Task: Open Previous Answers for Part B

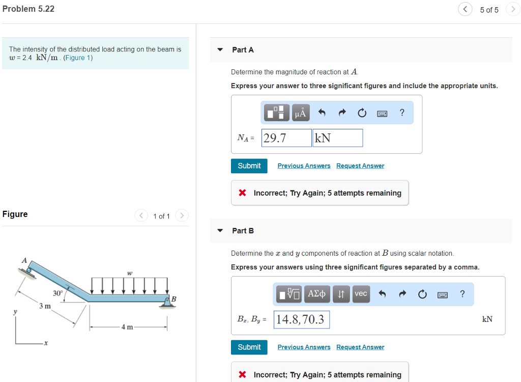Action: (304, 347)
